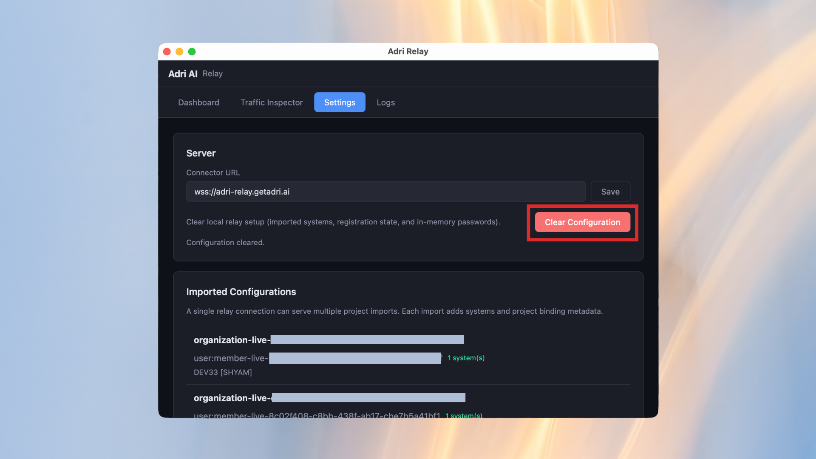Click the redacted organization ID bar
The width and height of the screenshot is (816, 459).
(x=368, y=340)
